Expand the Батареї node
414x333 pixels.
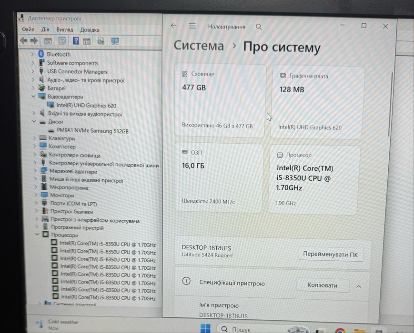[x=33, y=88]
